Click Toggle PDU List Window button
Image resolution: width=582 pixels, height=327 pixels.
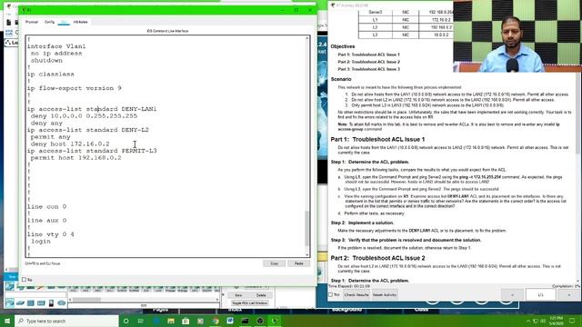point(250,302)
